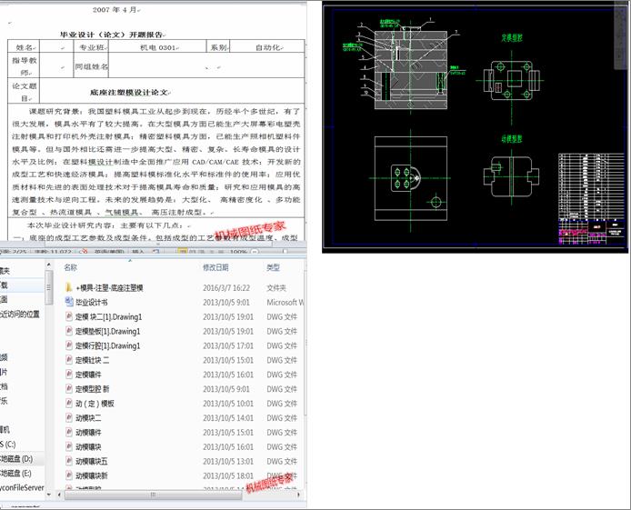Sort the file list by 名称 column
Image resolution: width=631 pixels, height=510 pixels.
coord(70,267)
